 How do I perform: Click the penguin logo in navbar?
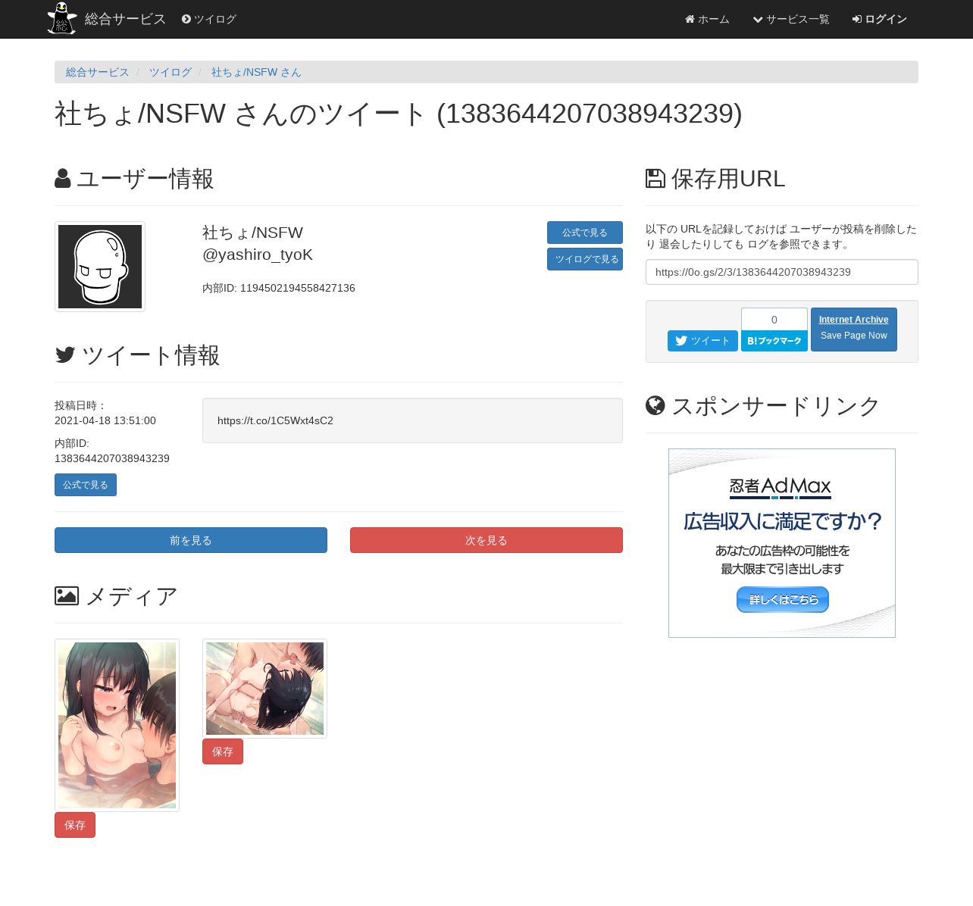click(x=61, y=18)
